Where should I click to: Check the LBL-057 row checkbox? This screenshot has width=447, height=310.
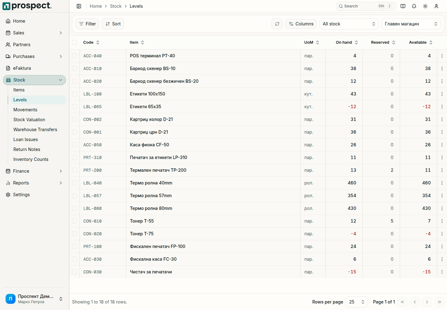tap(74, 196)
